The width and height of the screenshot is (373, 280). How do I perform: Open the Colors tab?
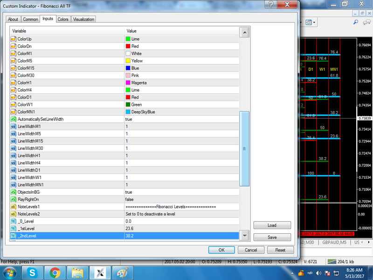tap(63, 19)
